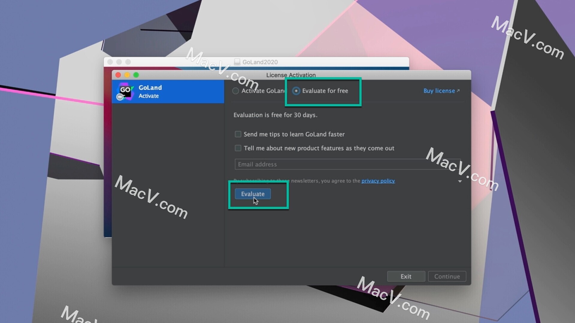Image resolution: width=575 pixels, height=323 pixels.
Task: Toggle 'Send me tips to learn GoLand faster' checkbox
Action: pyautogui.click(x=237, y=134)
